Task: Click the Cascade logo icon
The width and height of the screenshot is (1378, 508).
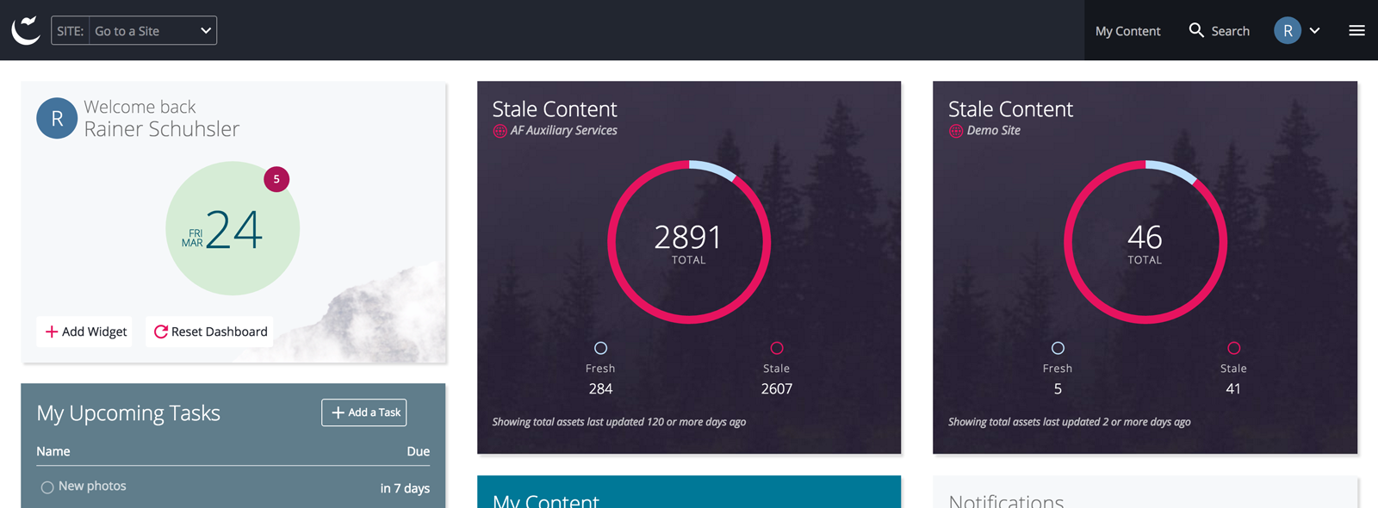Action: click(26, 30)
